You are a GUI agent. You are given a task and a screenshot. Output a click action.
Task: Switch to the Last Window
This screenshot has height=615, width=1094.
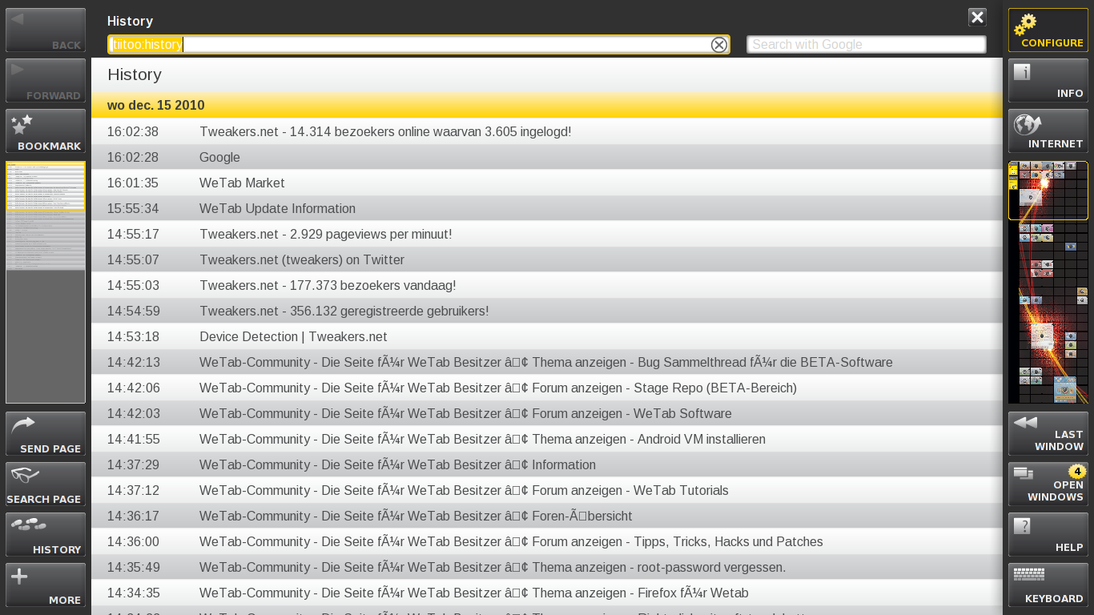pyautogui.click(x=1048, y=434)
